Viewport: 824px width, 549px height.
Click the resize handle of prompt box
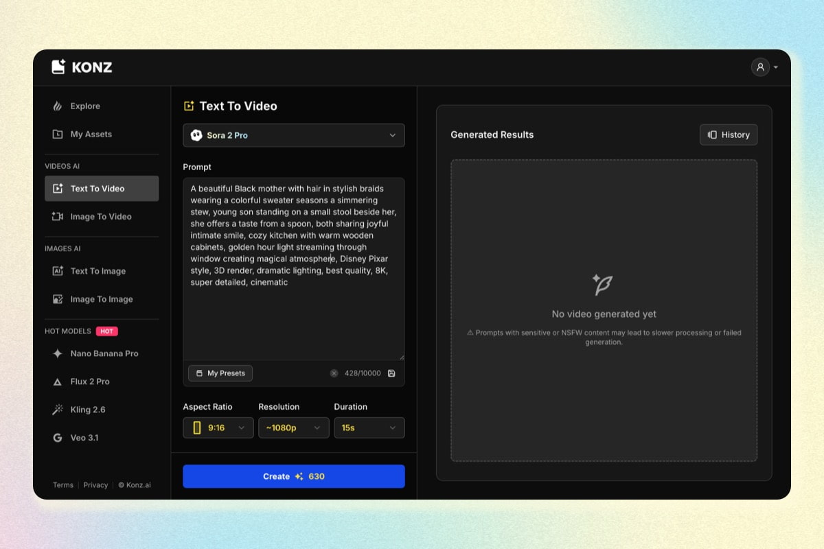pyautogui.click(x=402, y=358)
